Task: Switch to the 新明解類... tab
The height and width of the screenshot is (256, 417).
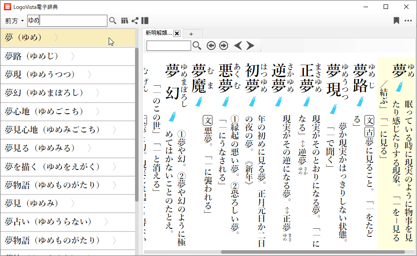Action: (x=159, y=33)
